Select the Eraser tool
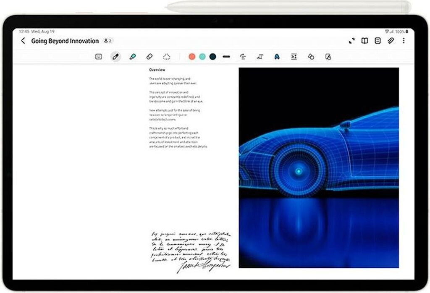Screen dimensions: 430x293 click(x=149, y=57)
